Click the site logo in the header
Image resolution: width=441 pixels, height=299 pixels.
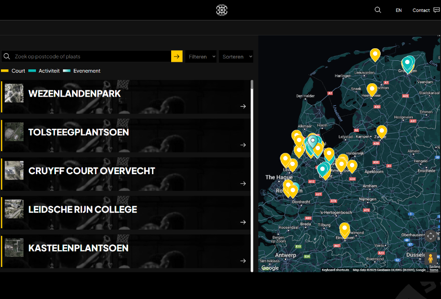(x=221, y=10)
